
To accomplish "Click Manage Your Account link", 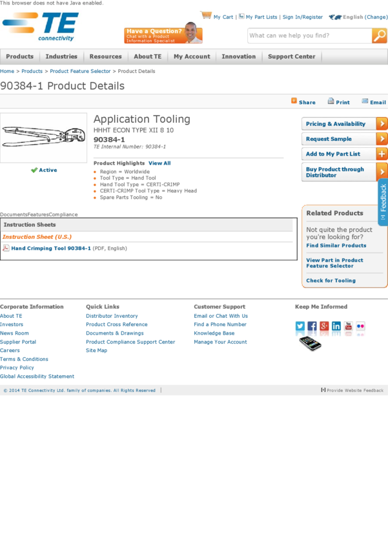I will pos(220,342).
